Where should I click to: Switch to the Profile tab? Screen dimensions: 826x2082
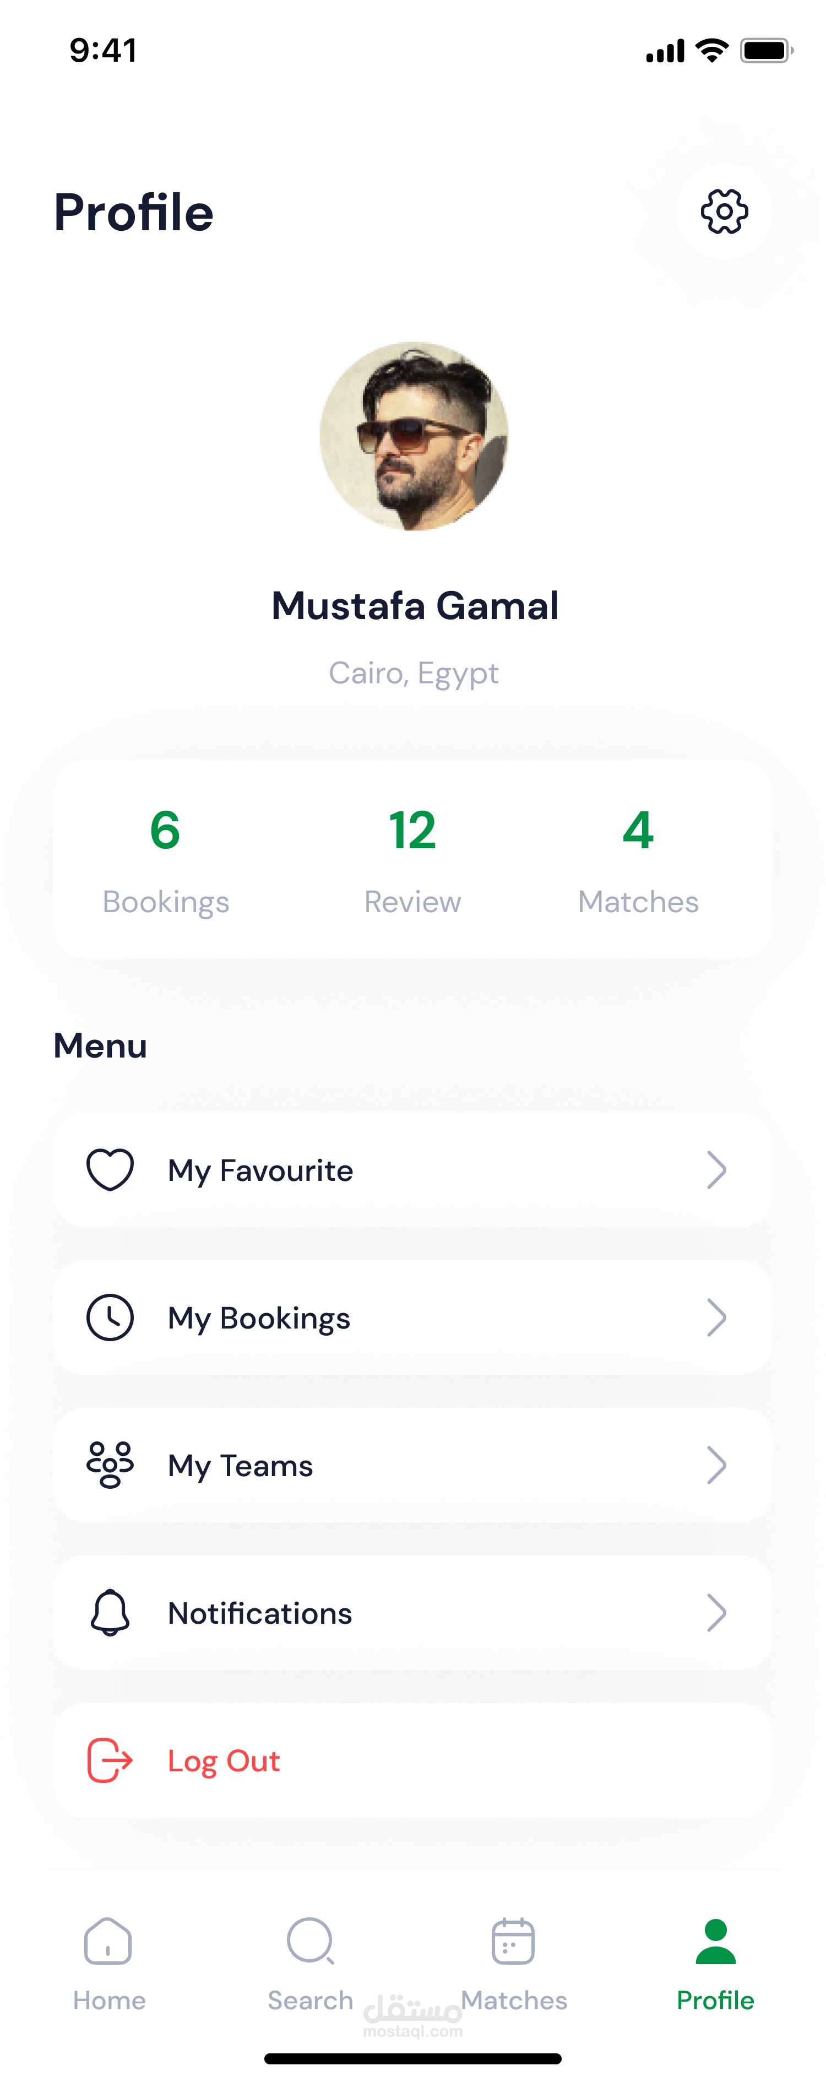click(x=715, y=1963)
